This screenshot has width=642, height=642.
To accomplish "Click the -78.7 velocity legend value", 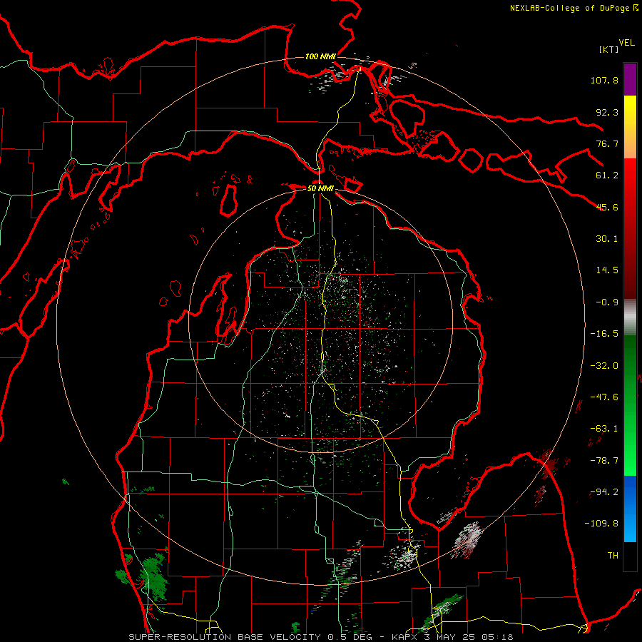I will [x=604, y=461].
